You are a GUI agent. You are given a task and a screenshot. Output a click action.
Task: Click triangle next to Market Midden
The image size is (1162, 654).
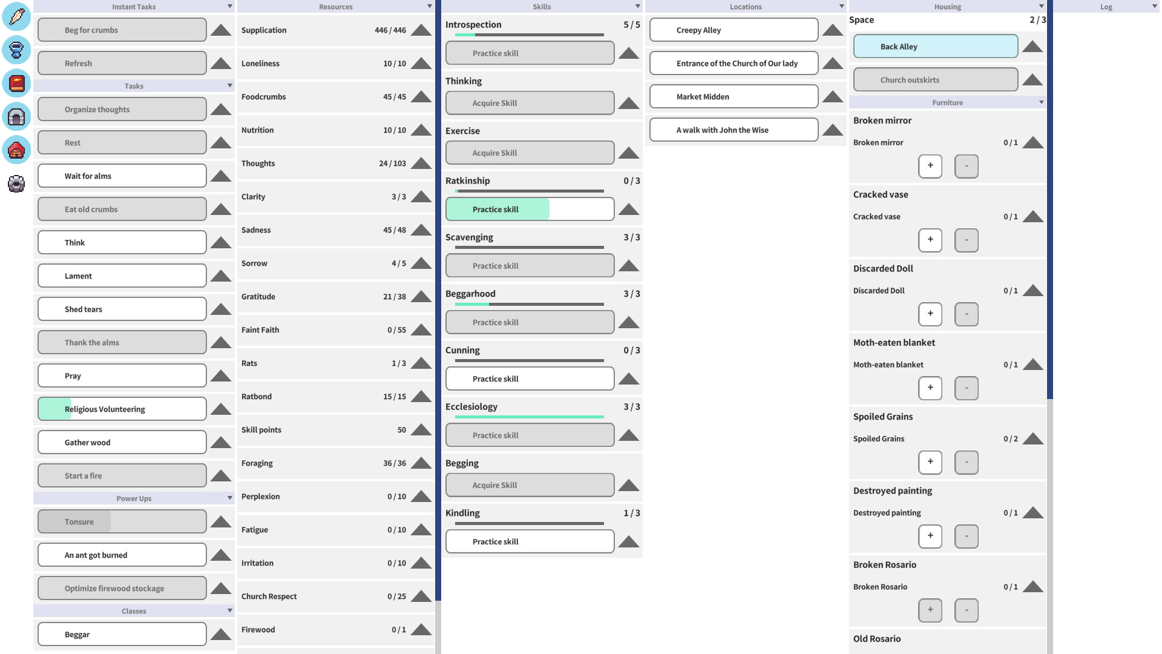click(x=833, y=96)
